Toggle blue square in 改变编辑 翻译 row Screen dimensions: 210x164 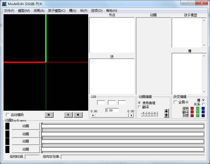[x=203, y=112]
